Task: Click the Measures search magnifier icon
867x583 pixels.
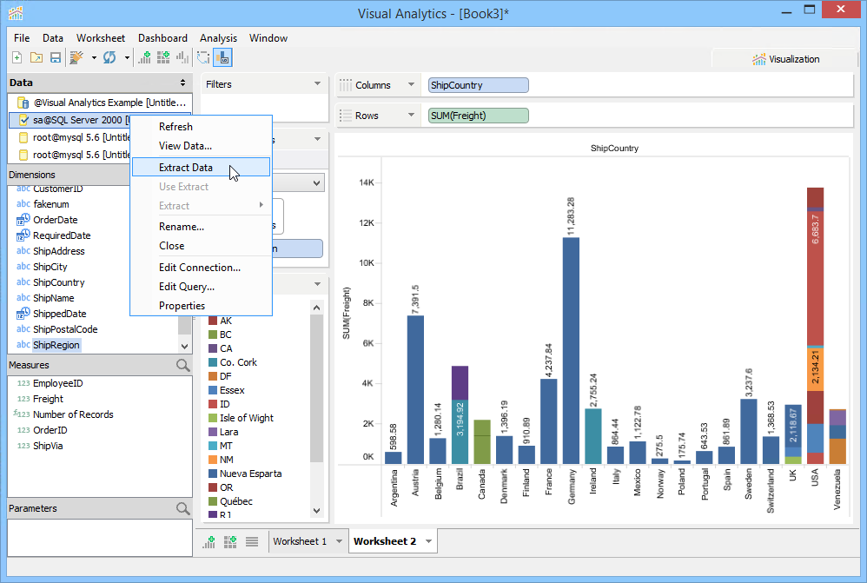Action: pos(182,365)
